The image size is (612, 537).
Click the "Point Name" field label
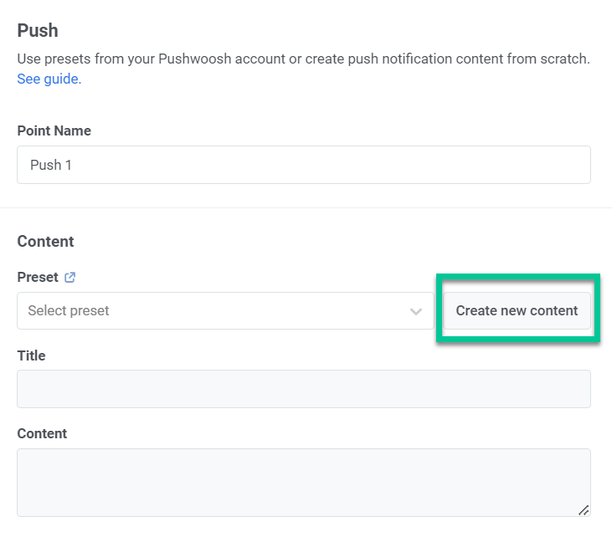(x=54, y=131)
